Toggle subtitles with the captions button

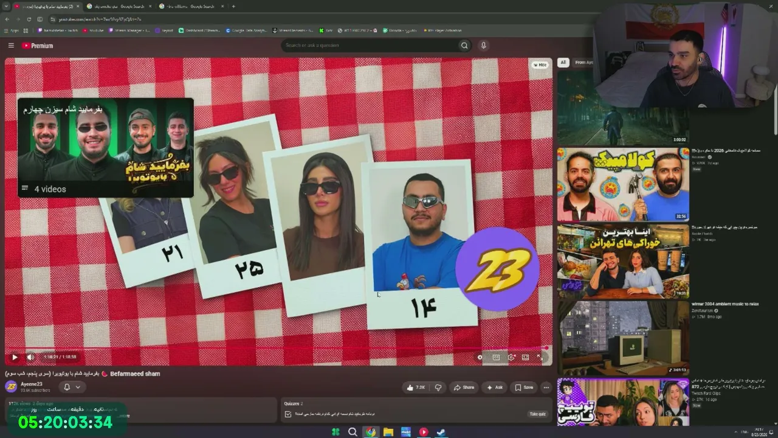(496, 357)
